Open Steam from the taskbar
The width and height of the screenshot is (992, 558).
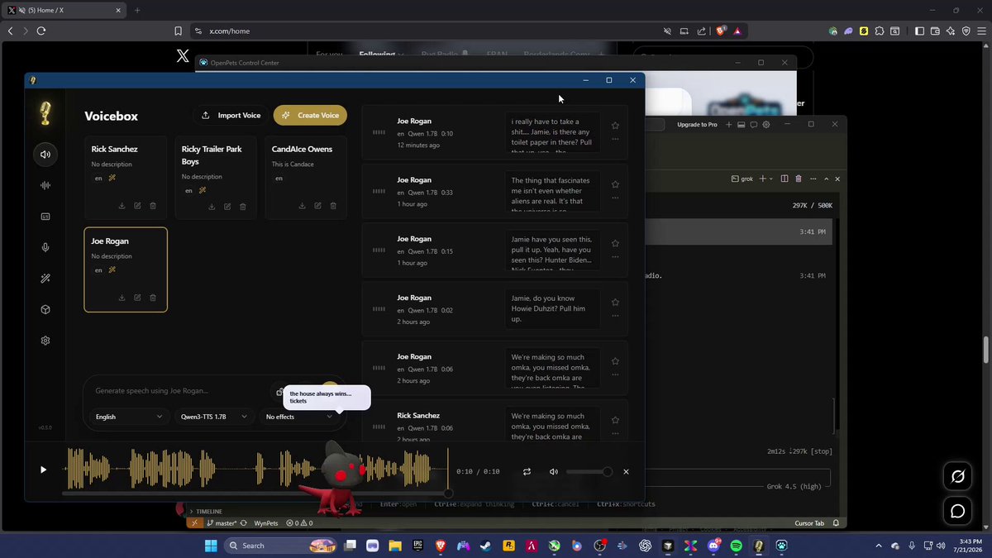pyautogui.click(x=485, y=546)
